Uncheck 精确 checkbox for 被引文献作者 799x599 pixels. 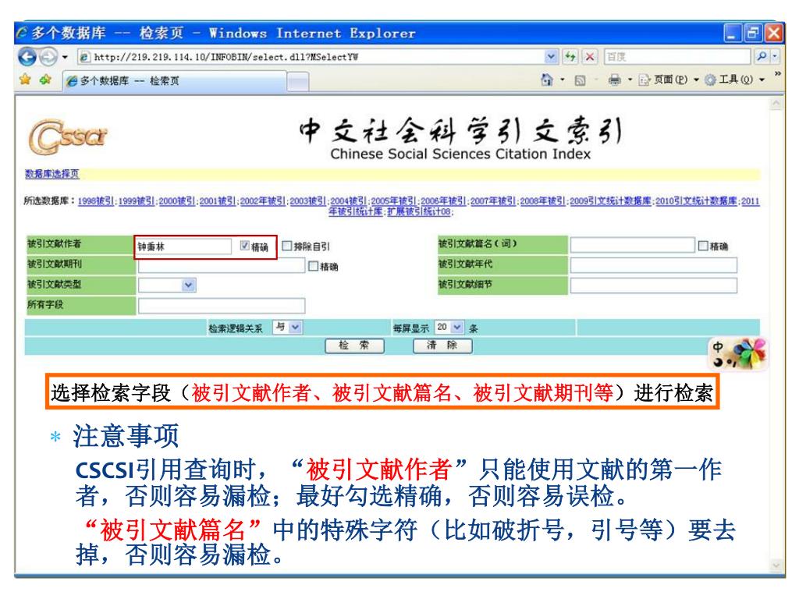245,246
